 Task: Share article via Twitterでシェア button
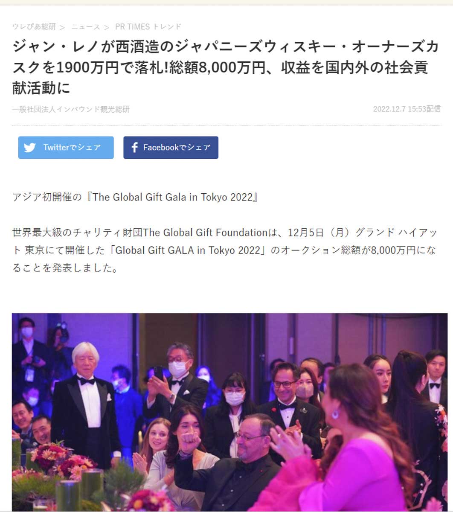tap(66, 148)
